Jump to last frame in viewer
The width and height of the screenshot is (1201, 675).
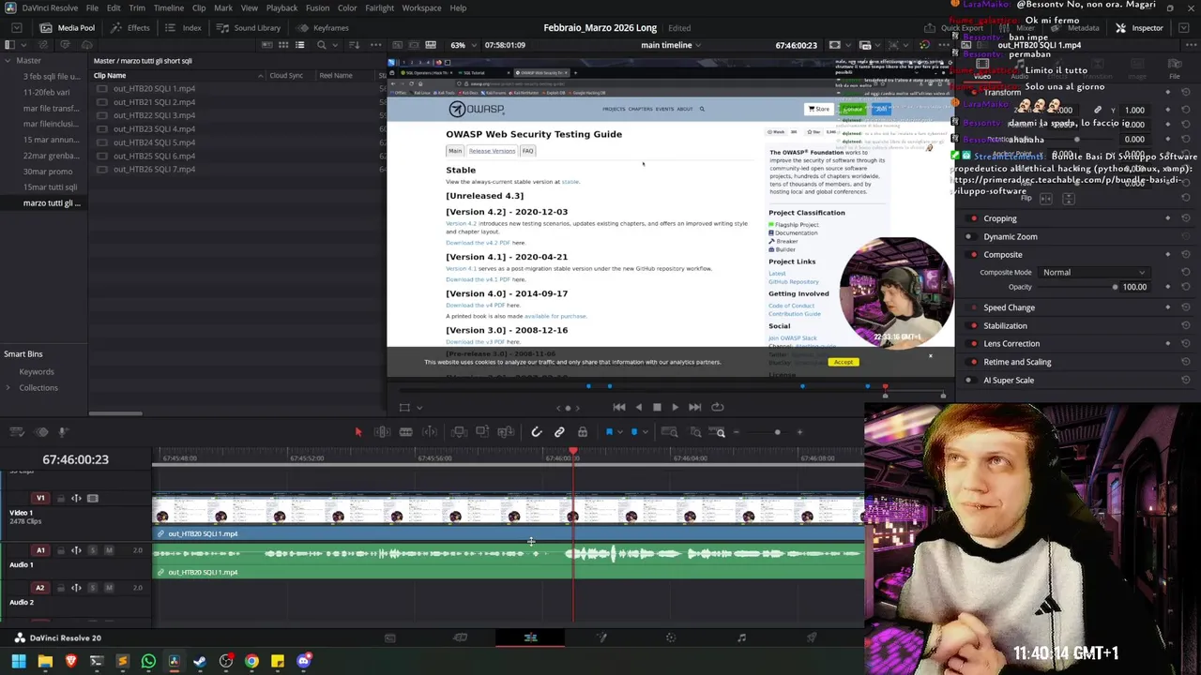tap(694, 407)
